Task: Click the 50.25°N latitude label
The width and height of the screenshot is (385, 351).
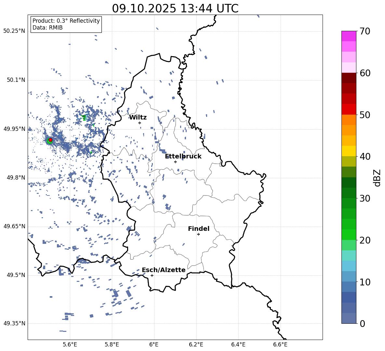Action: pos(14,31)
